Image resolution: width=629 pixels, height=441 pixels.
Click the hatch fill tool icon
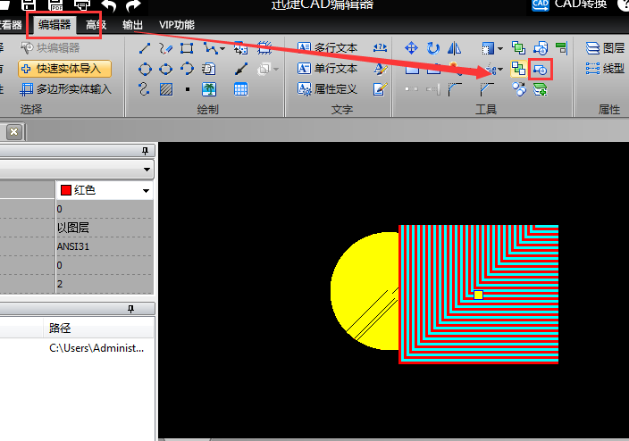(165, 88)
